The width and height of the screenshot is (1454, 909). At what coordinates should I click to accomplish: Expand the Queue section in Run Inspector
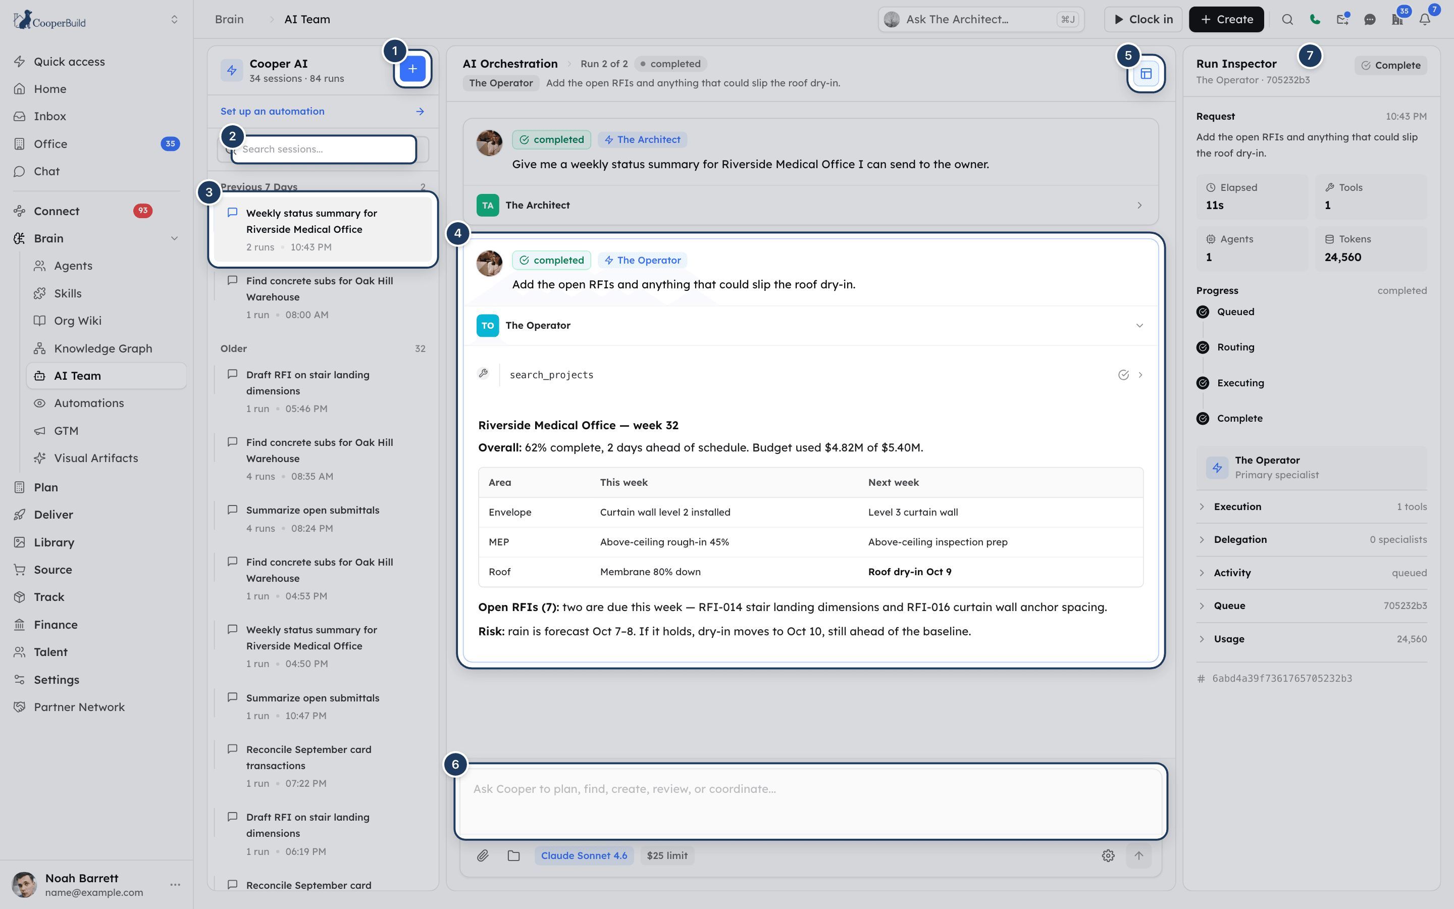[x=1312, y=605]
